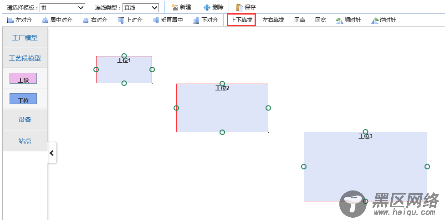
Task: Open the 工厂模型 panel section
Action: click(25, 38)
